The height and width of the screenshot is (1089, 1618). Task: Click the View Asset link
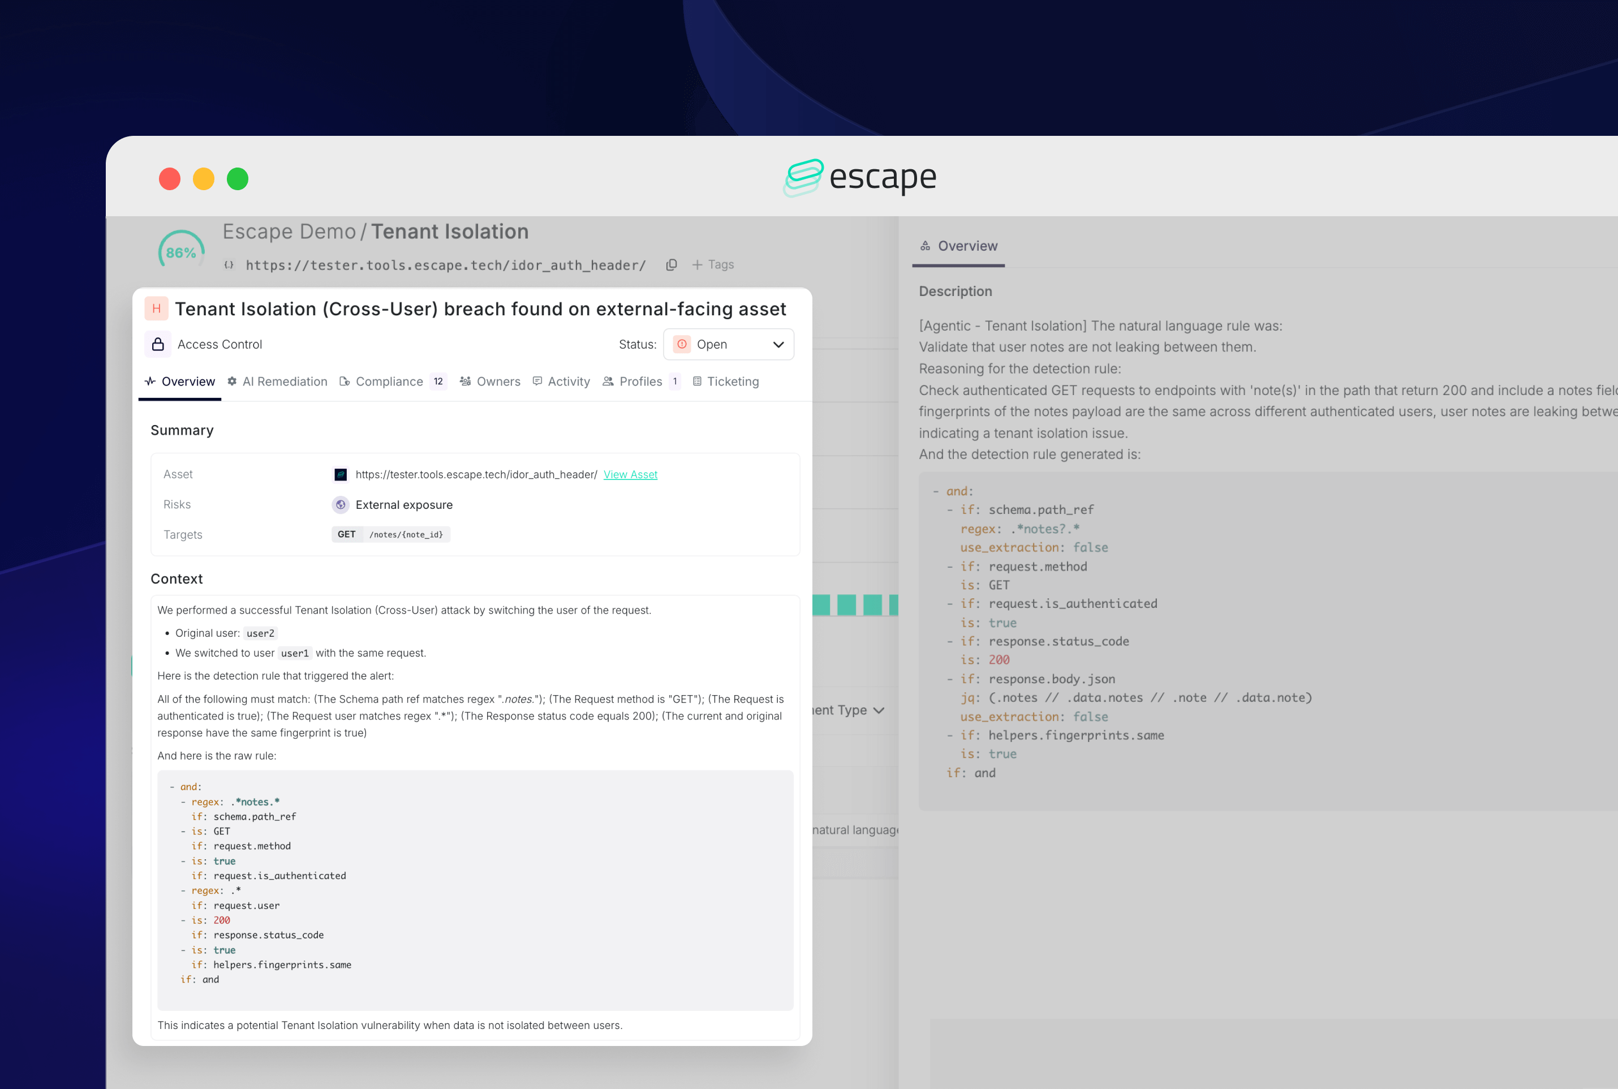tap(630, 474)
